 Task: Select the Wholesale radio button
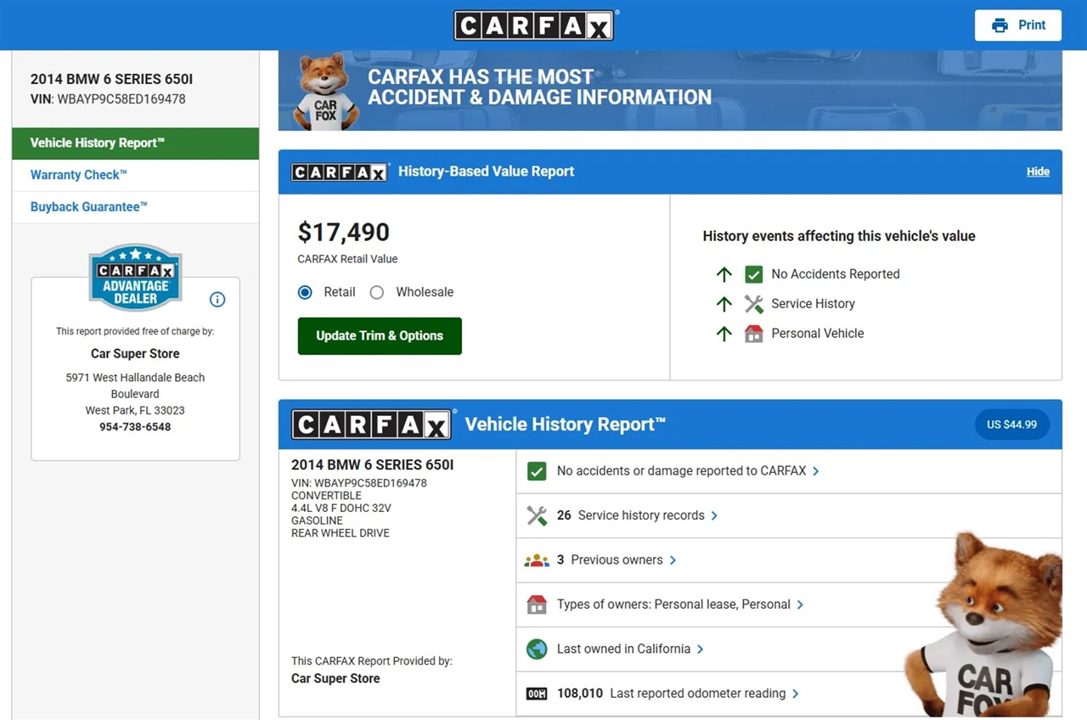[377, 292]
